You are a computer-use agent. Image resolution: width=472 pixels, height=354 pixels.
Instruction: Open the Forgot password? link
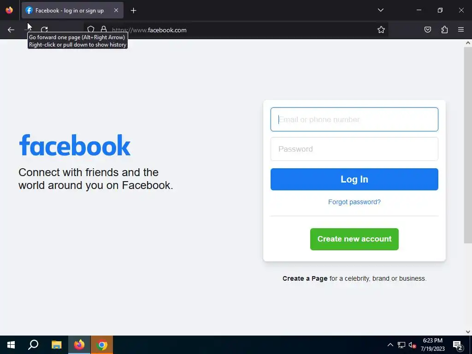354,202
